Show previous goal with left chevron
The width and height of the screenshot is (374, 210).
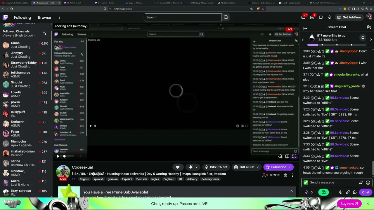303,39
